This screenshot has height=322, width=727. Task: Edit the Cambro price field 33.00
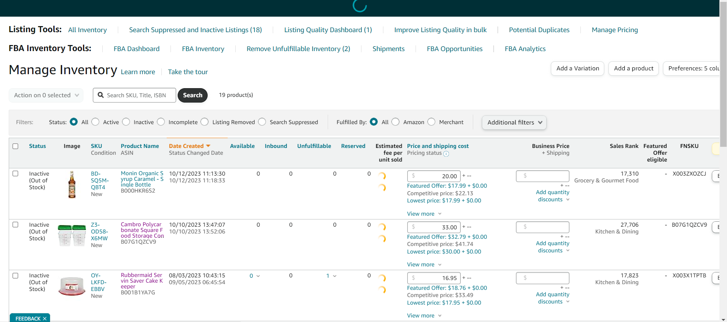coord(434,227)
